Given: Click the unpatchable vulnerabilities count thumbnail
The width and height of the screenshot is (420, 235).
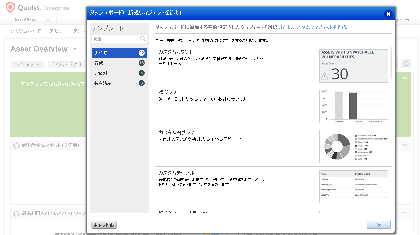Looking at the screenshot, I should pos(354,66).
